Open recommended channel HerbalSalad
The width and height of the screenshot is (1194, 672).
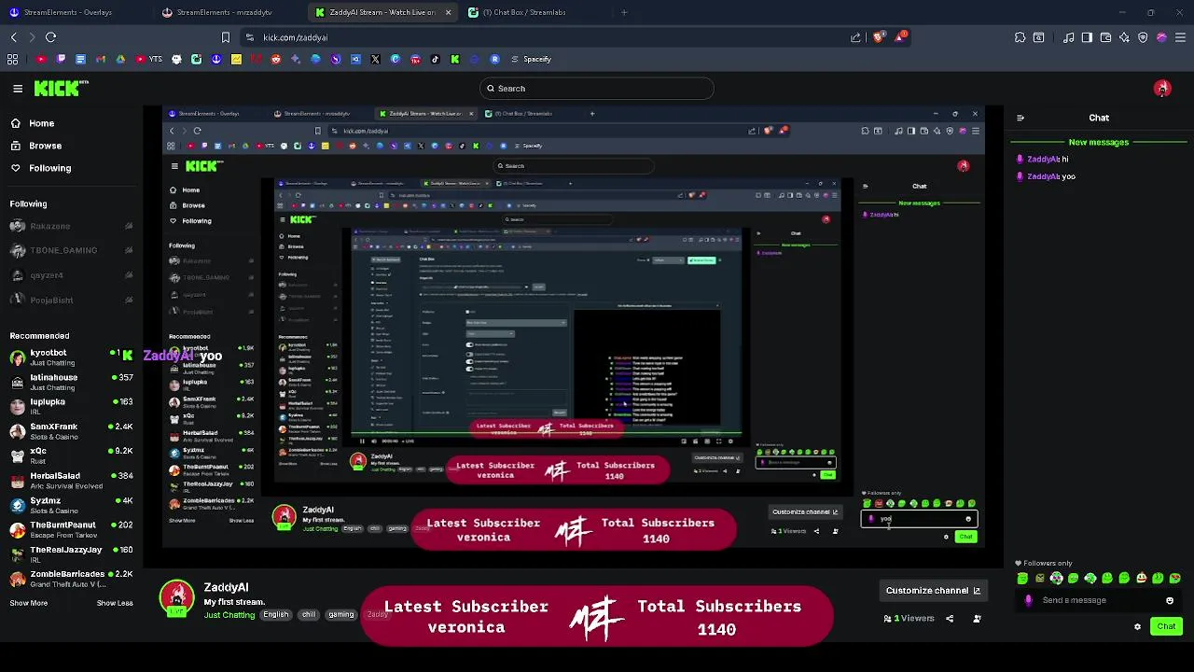(x=70, y=480)
